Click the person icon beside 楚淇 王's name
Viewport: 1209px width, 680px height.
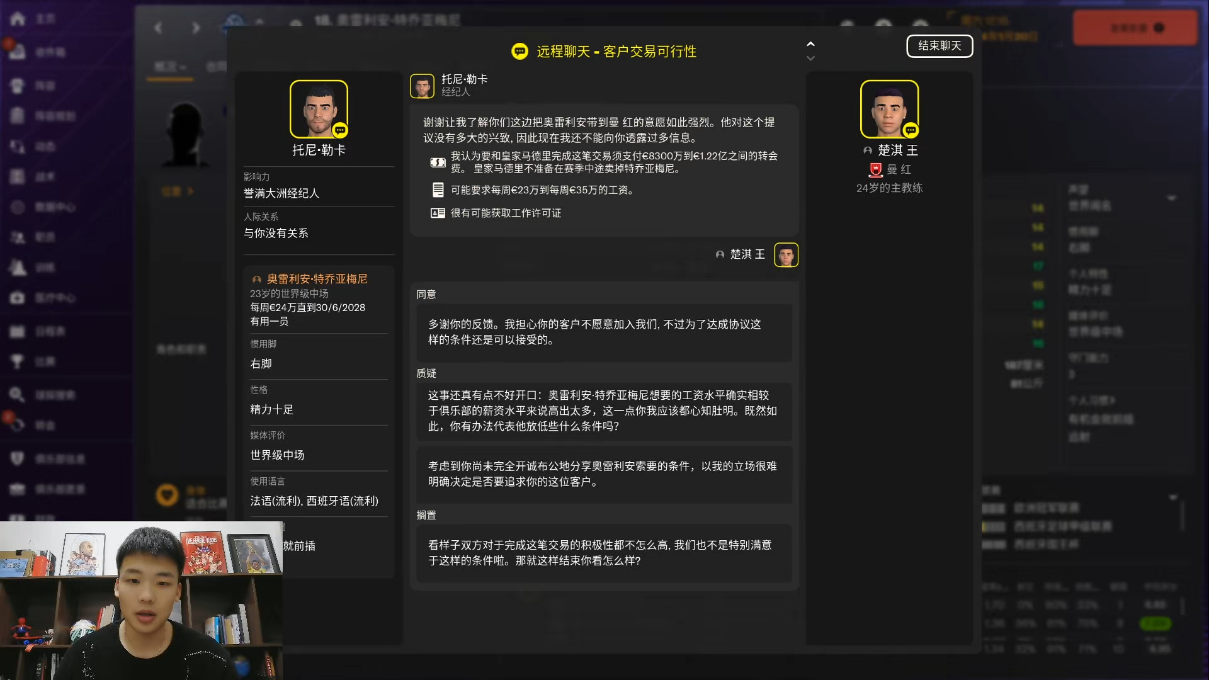(x=867, y=150)
